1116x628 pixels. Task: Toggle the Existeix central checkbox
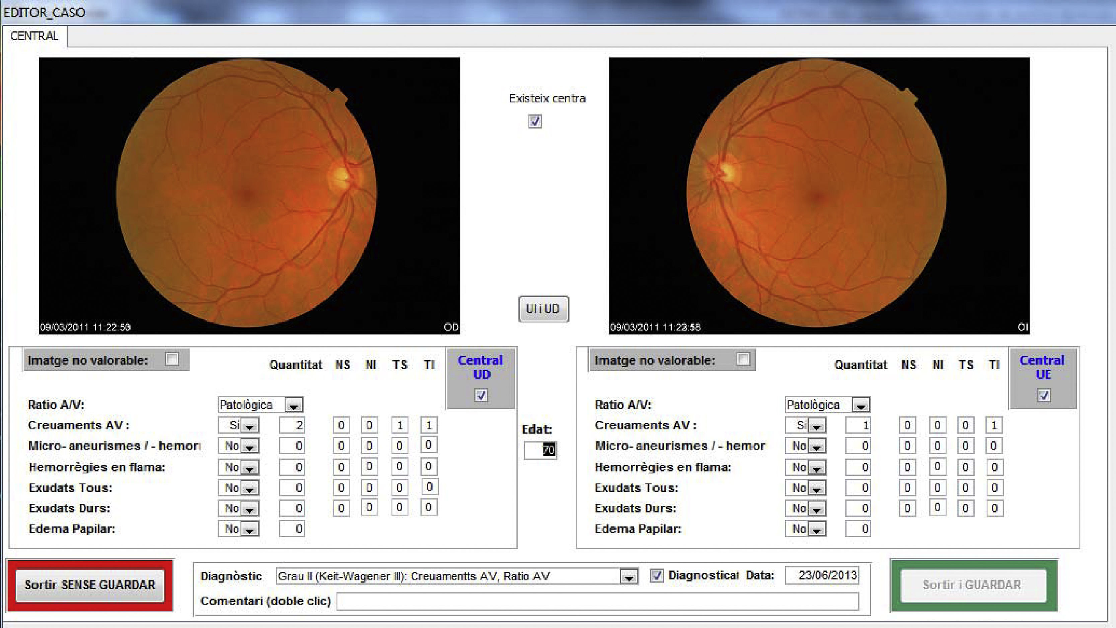pos(535,121)
